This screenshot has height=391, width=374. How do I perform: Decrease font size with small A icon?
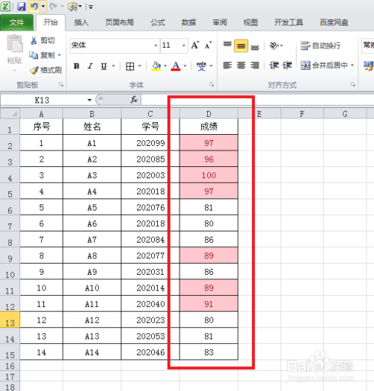point(208,45)
